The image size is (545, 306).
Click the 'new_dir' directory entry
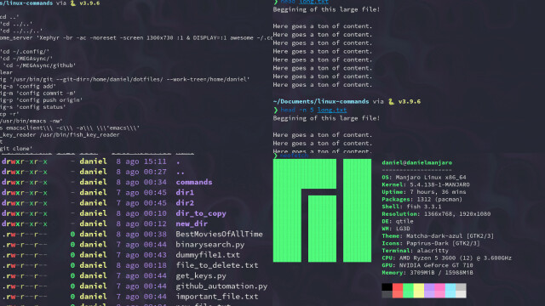(x=192, y=224)
